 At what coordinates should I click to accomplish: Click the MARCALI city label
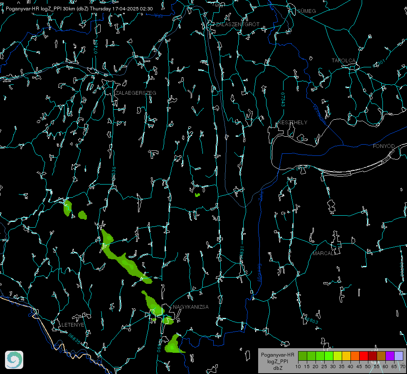324,253
